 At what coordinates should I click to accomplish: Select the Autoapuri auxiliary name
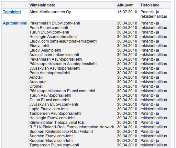pyautogui.click(x=38, y=82)
